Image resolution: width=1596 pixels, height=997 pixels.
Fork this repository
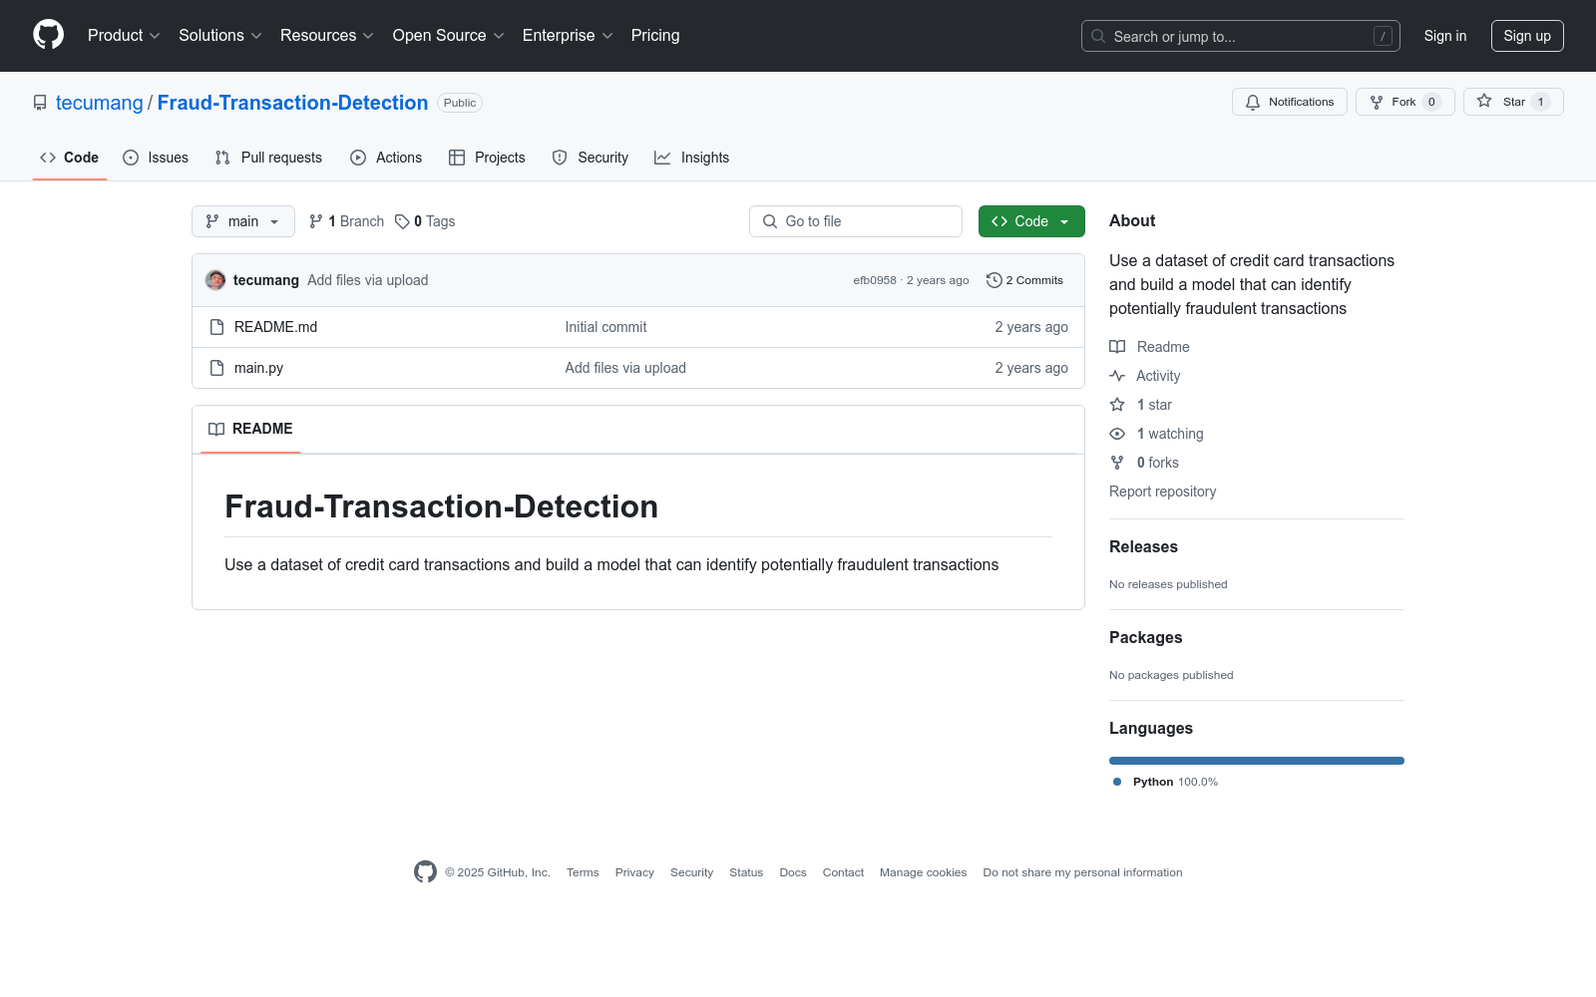tap(1404, 102)
